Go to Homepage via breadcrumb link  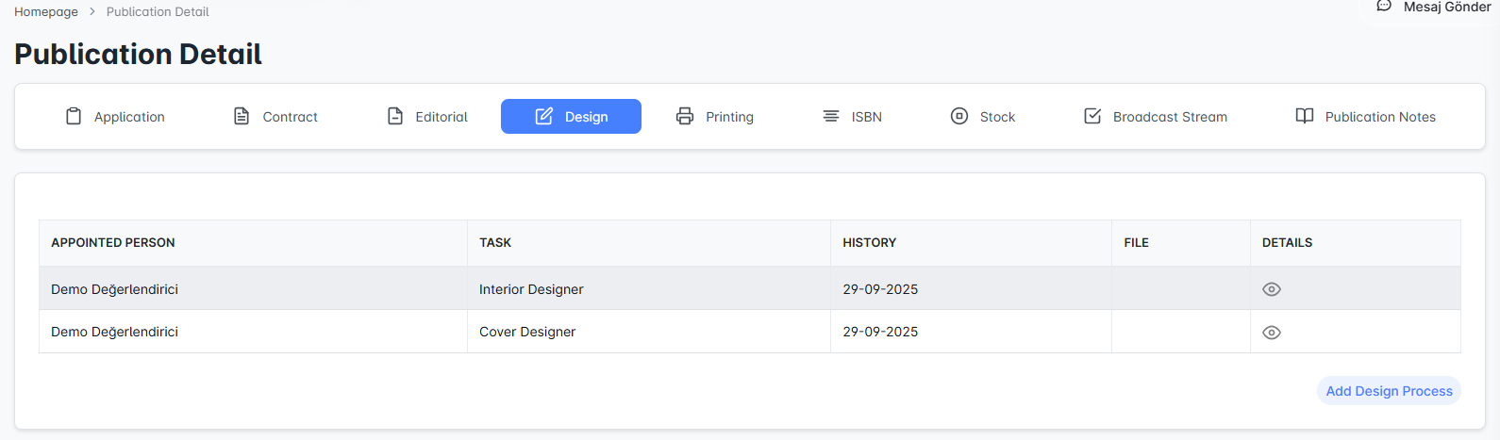[46, 12]
